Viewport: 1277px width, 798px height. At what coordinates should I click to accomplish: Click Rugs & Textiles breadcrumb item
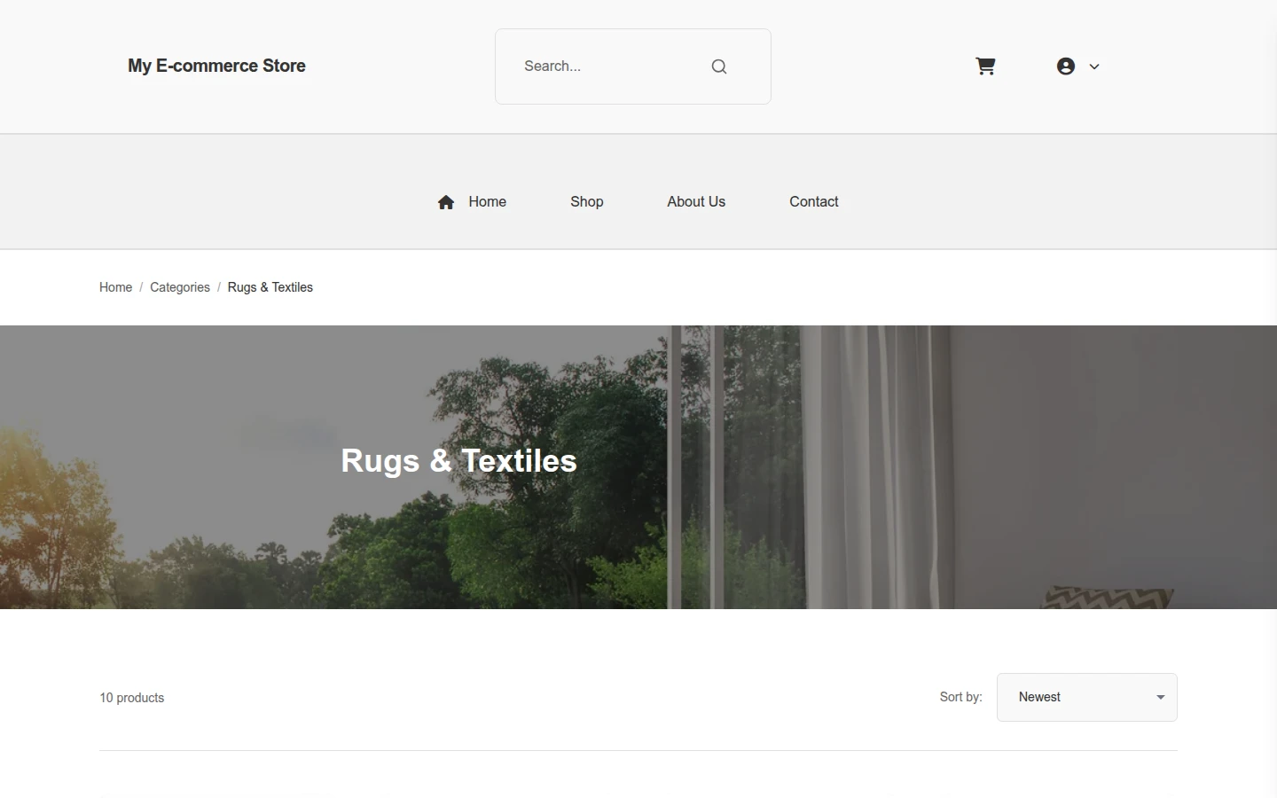[270, 287]
